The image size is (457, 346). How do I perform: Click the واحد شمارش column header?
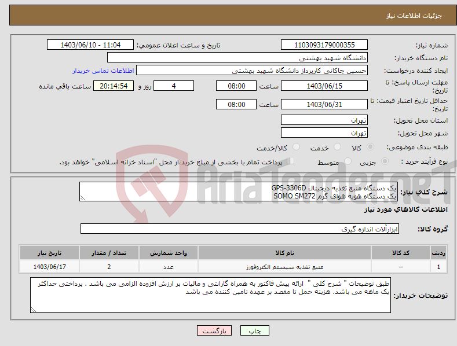point(169,253)
